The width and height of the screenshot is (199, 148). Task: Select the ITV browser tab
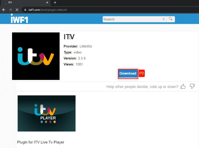(25, 3)
